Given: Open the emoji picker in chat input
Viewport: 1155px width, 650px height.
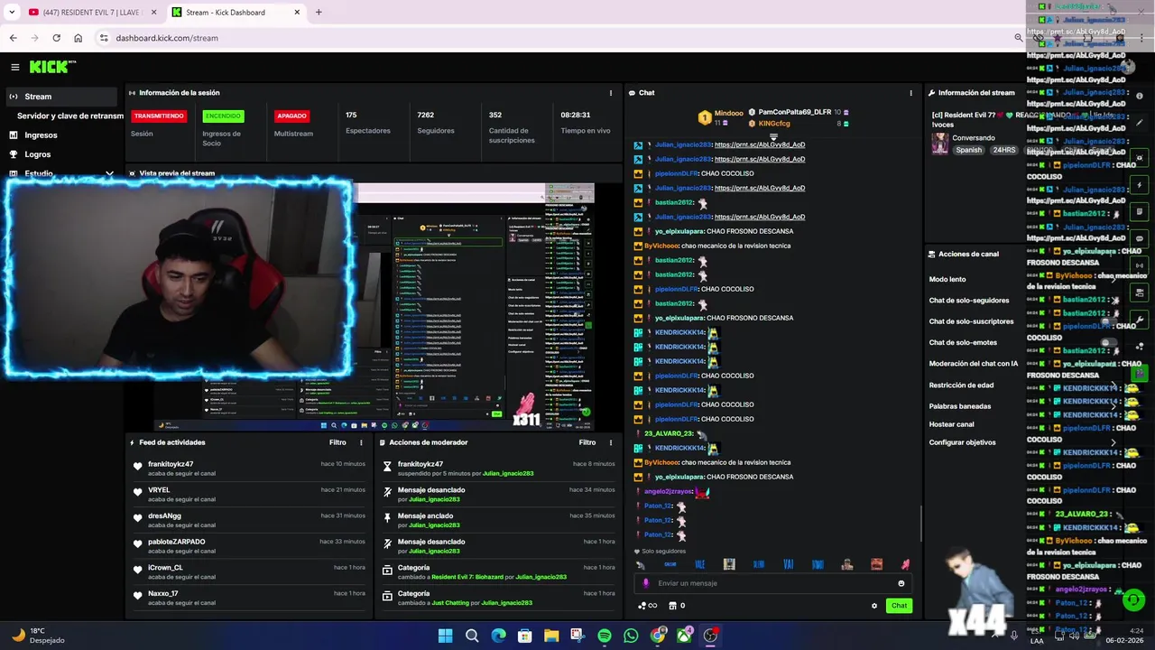Looking at the screenshot, I should pyautogui.click(x=901, y=583).
